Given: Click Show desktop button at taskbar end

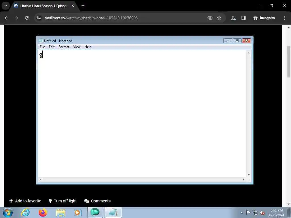Looking at the screenshot, I should (x=289, y=212).
